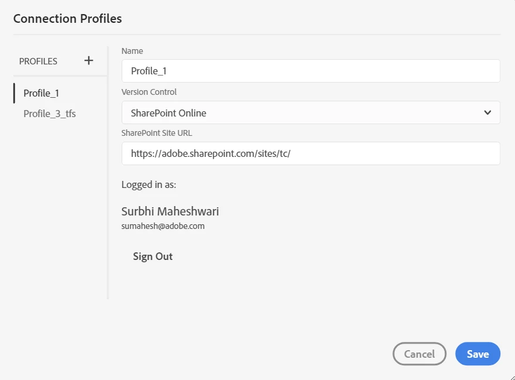The width and height of the screenshot is (515, 380).
Task: Click the SharePoint Site URL label
Action: (x=157, y=133)
